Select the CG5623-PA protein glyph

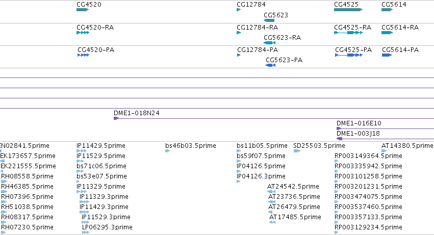(x=270, y=65)
